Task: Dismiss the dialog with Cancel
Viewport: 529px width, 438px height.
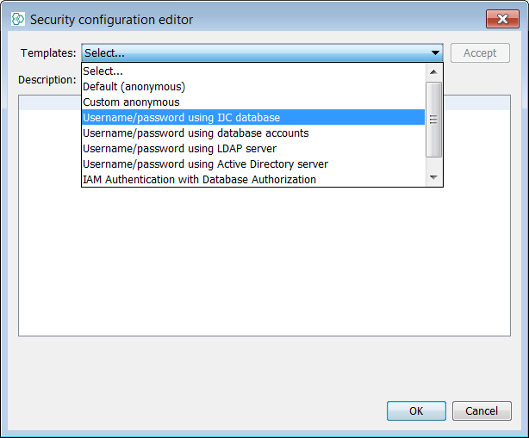Action: click(x=482, y=411)
